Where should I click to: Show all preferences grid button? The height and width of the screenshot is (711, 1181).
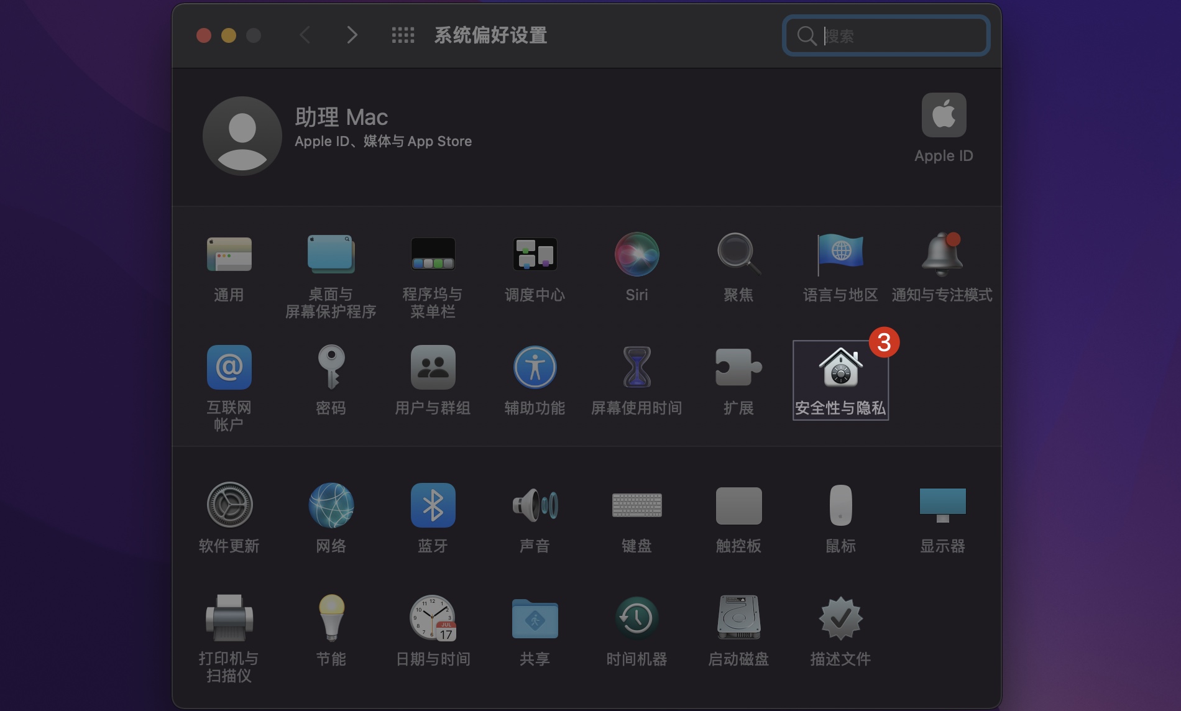point(403,35)
